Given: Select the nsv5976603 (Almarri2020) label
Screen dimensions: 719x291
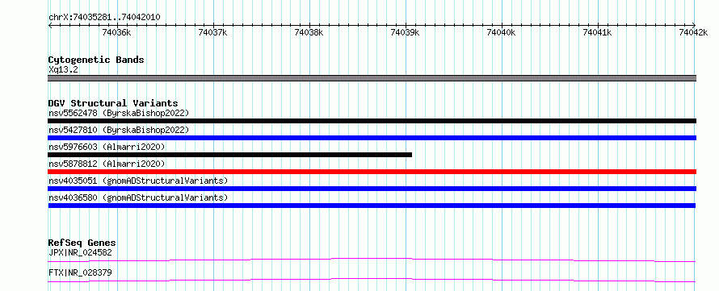Looking at the screenshot, I should pos(107,147).
